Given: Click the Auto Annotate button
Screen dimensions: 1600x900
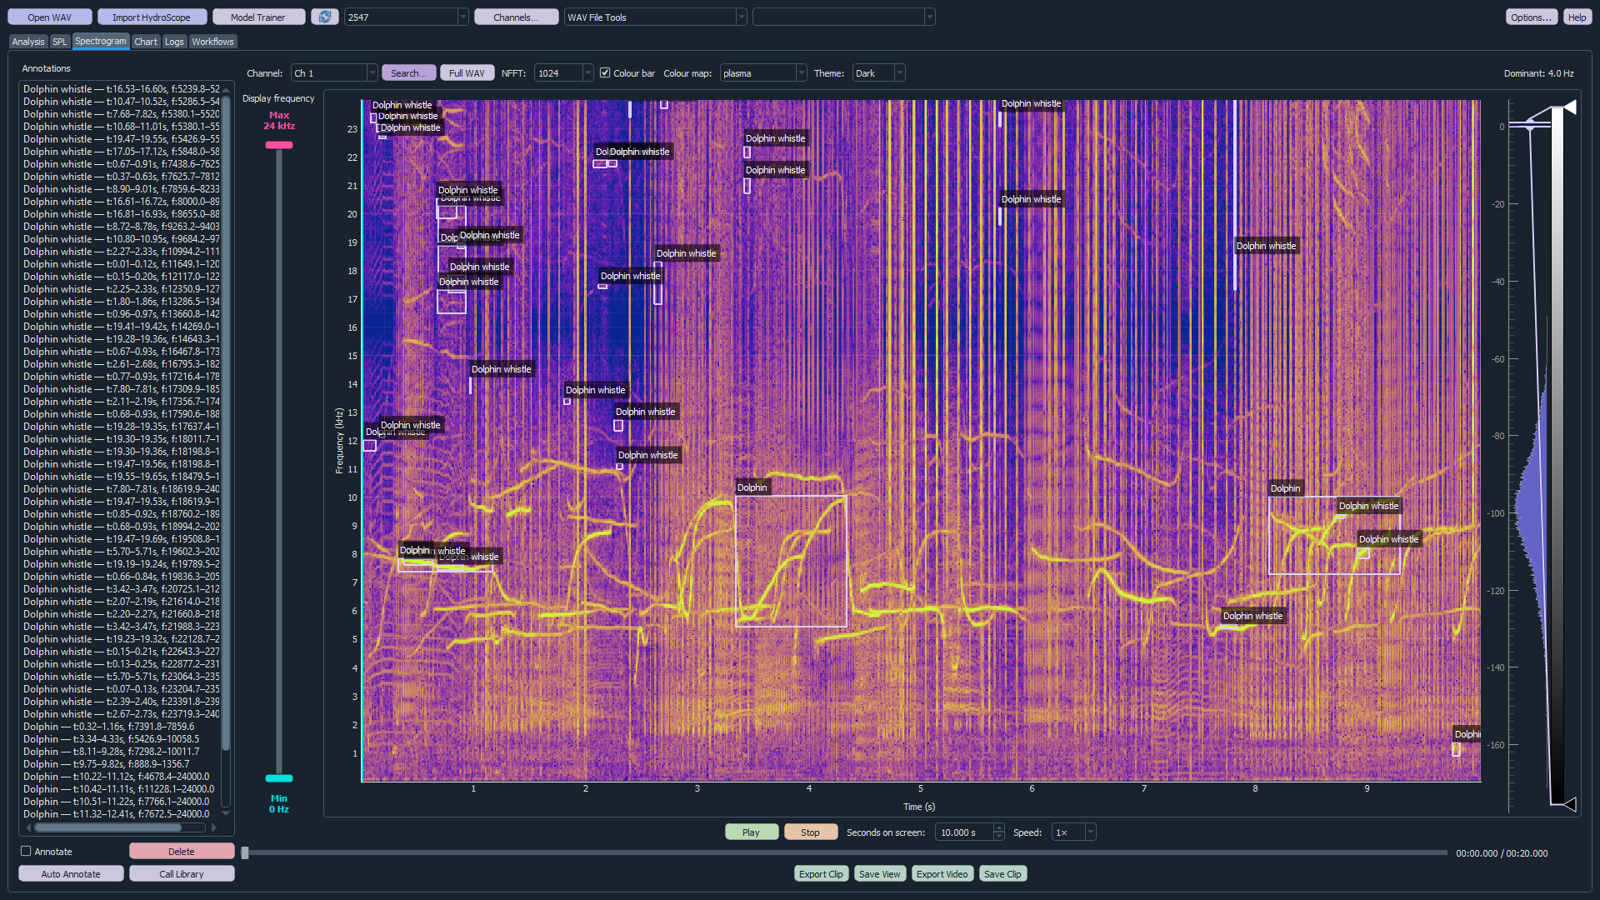Looking at the screenshot, I should tap(71, 873).
